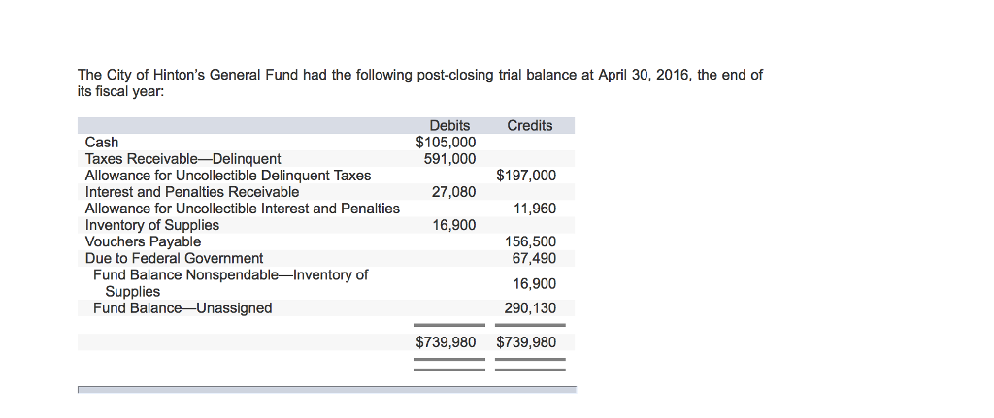This screenshot has height=418, width=994.
Task: Click the 156,500 credit amount
Action: [531, 241]
